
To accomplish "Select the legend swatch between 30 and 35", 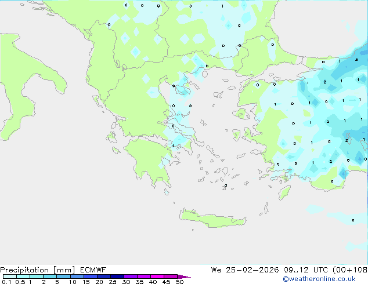I will (130, 276).
